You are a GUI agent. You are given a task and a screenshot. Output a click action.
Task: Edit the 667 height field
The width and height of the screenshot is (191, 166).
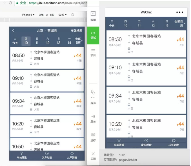click(52, 15)
